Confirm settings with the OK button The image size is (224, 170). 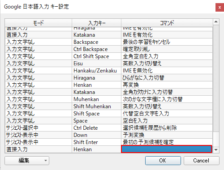[x=163, y=161]
